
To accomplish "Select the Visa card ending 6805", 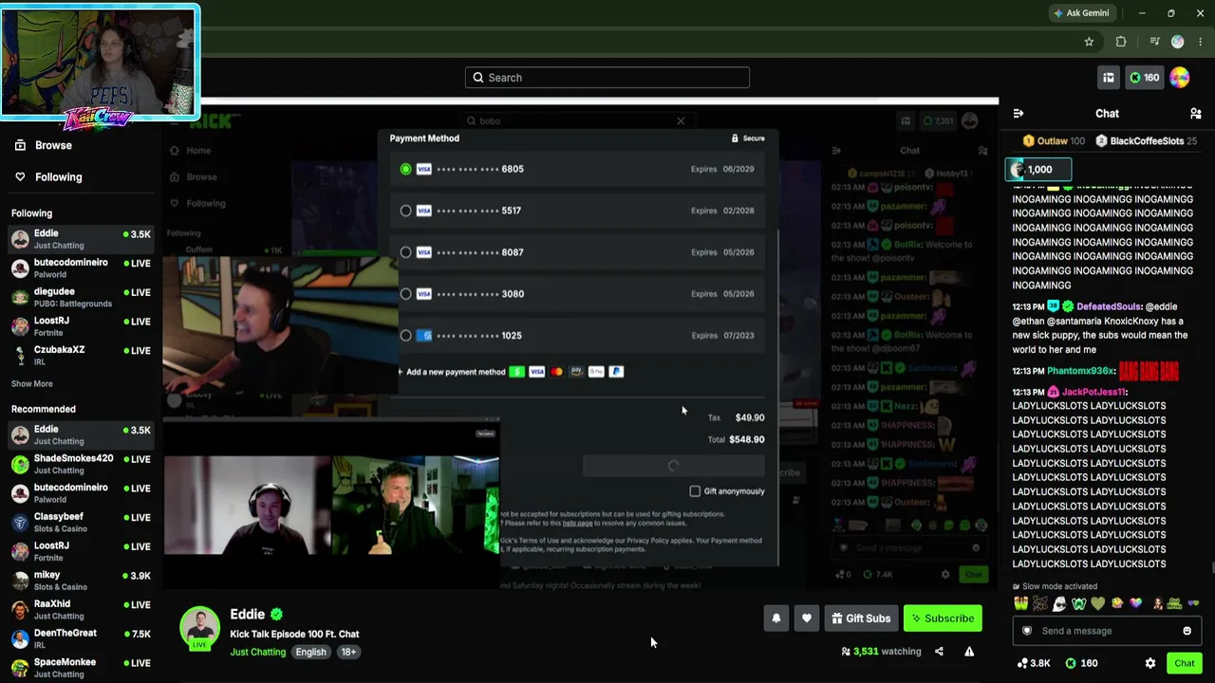I will coord(579,169).
